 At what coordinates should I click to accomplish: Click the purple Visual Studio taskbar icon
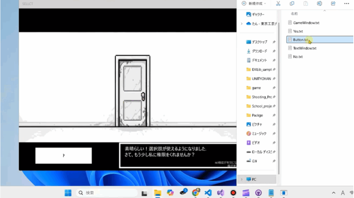221,193
